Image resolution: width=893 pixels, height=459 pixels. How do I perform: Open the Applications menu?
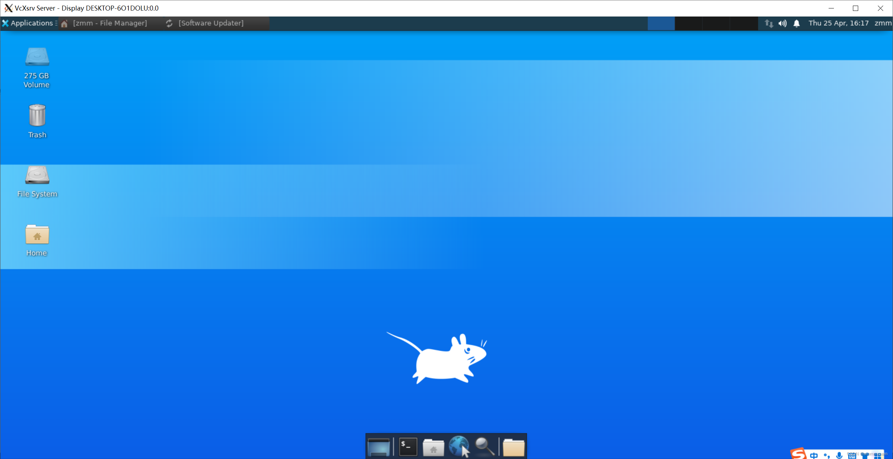coord(27,23)
